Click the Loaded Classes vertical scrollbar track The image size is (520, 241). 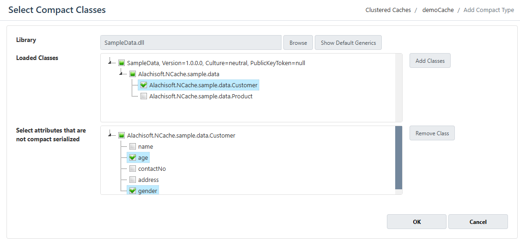point(398,88)
